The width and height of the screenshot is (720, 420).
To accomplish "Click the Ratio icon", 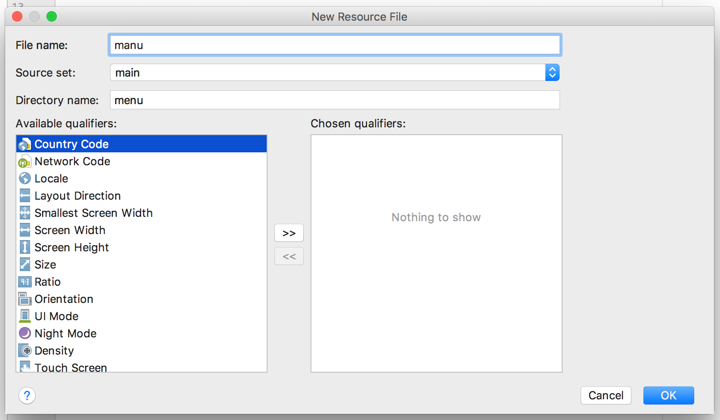I will point(25,282).
